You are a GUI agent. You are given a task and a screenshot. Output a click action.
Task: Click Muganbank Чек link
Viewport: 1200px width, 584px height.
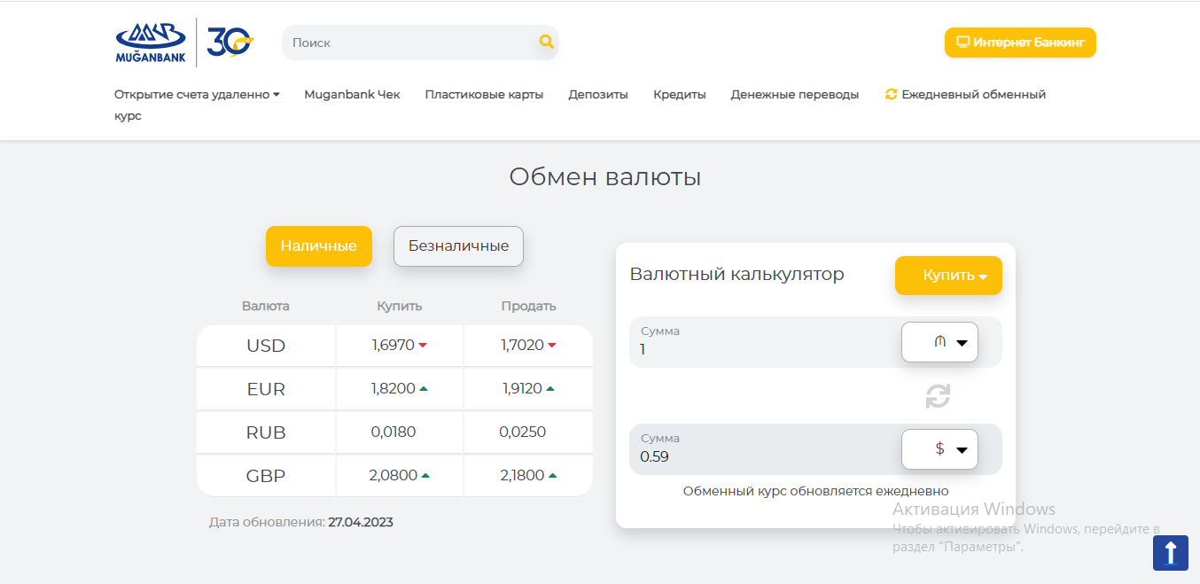click(x=352, y=95)
